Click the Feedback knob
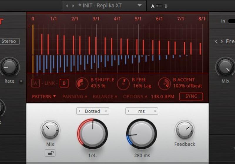 coord(184,130)
